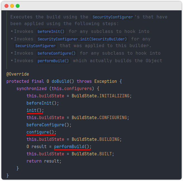Follow the beforeInit() doc link

click(x=51, y=32)
